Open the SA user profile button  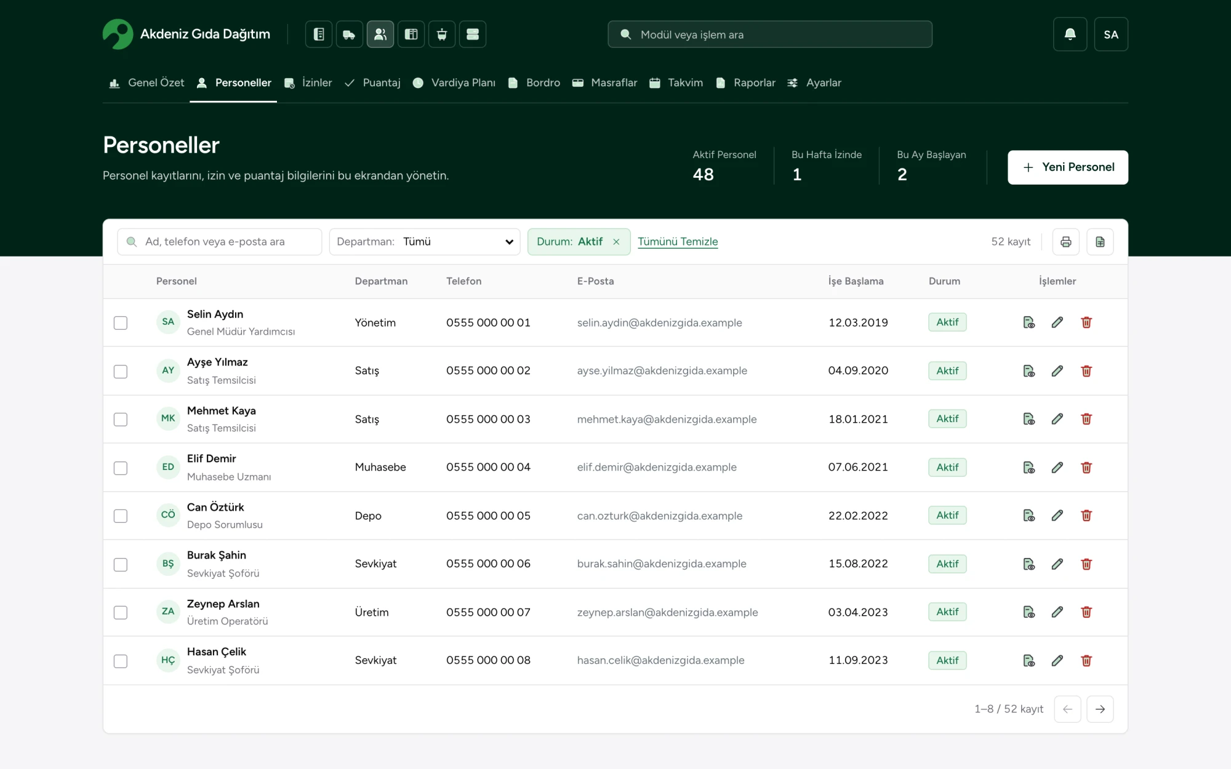point(1111,34)
